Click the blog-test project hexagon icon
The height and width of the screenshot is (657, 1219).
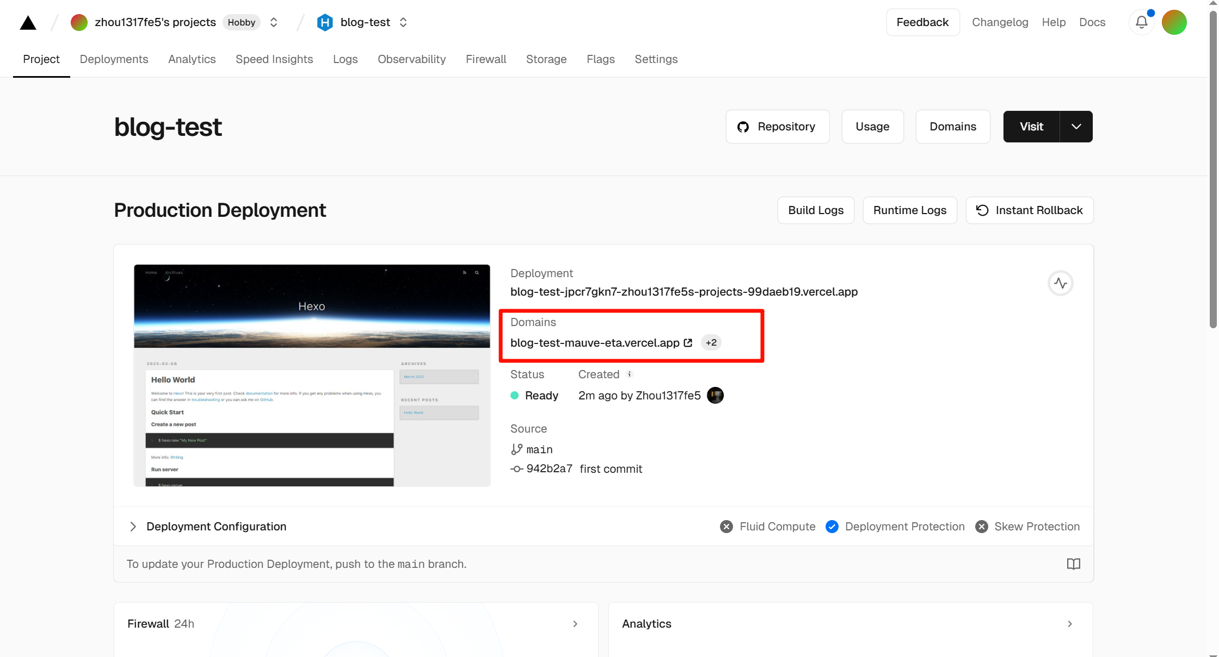(x=325, y=22)
